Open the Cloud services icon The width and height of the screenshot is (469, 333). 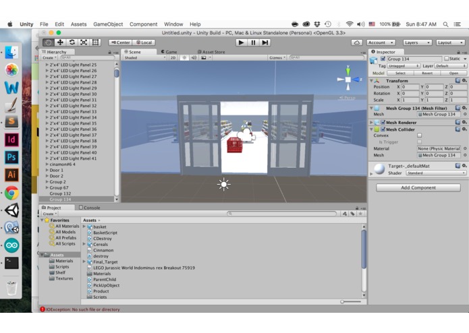click(357, 42)
